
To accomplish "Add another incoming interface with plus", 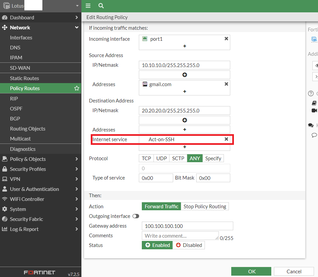I will pyautogui.click(x=185, y=46).
